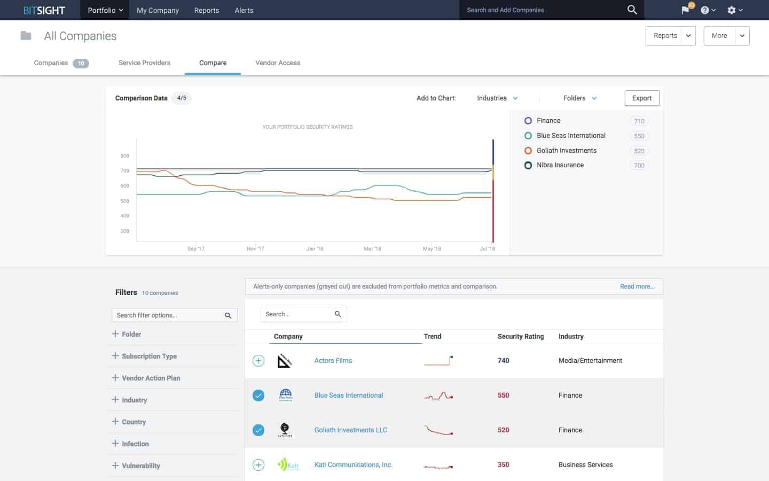This screenshot has height=481, width=769.
Task: Open the Blue Seas International company link
Action: coord(349,395)
